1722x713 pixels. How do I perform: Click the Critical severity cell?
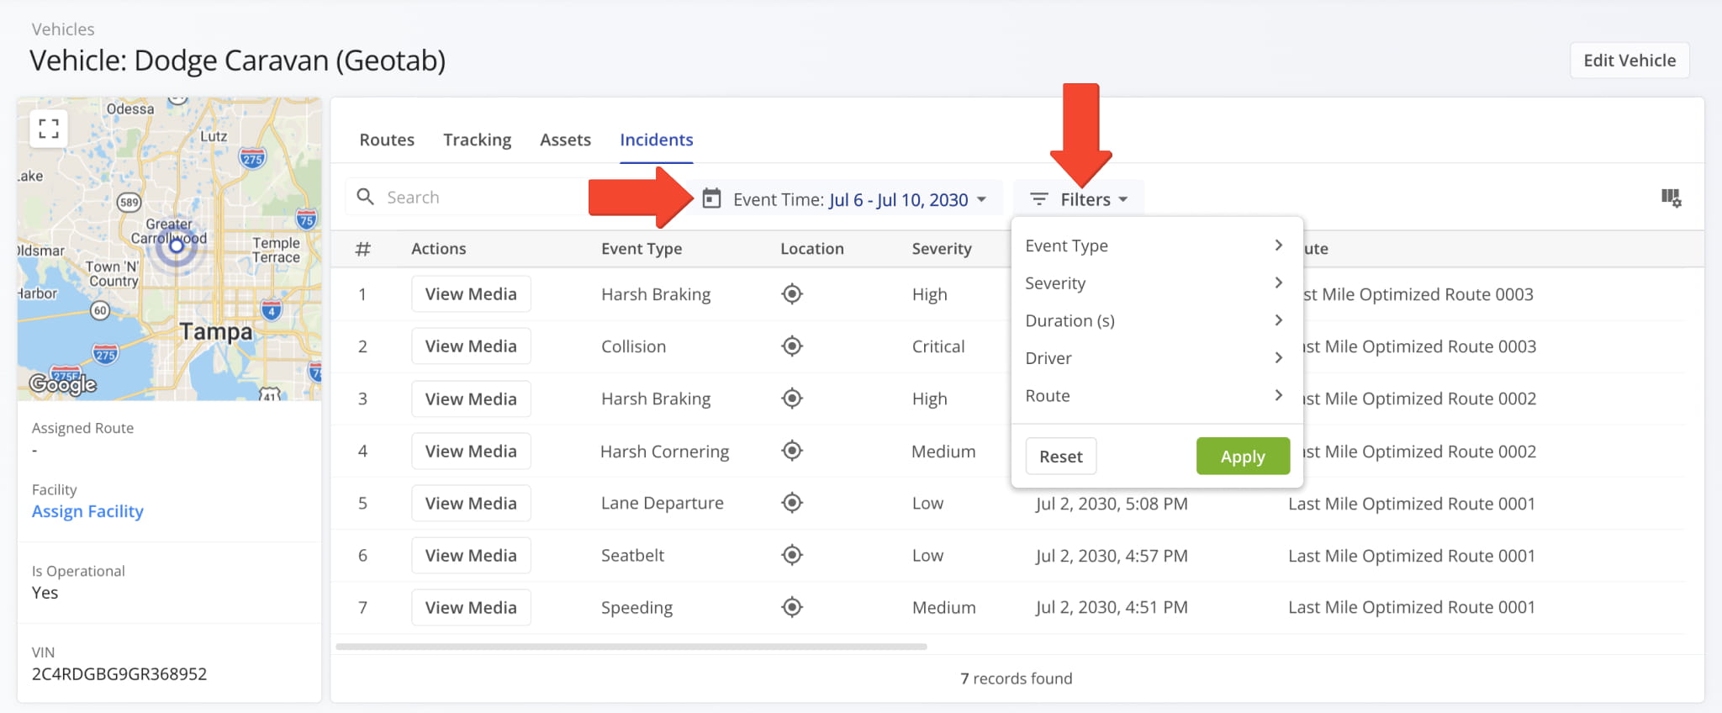[938, 346]
